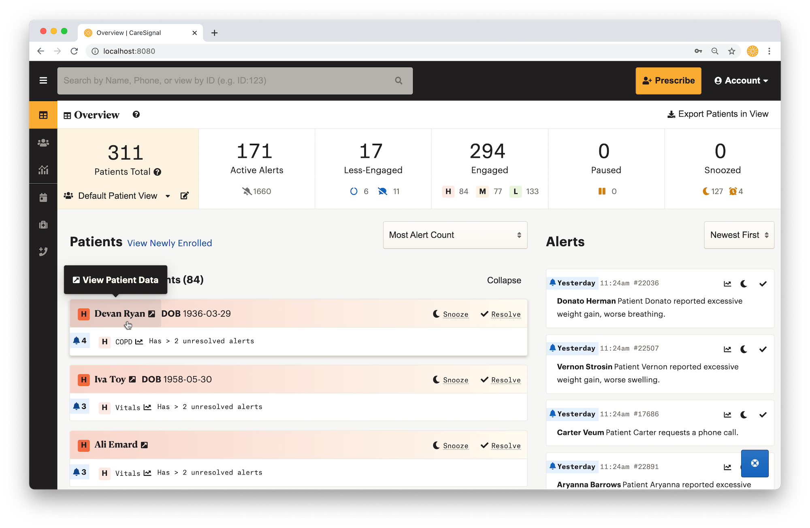
Task: Open Iva Toy's patient data icon
Action: coord(132,379)
